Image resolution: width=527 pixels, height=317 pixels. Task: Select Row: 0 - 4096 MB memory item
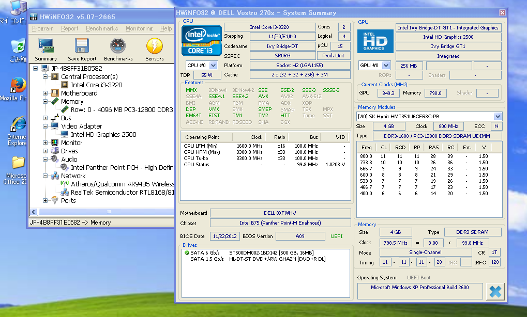pyautogui.click(x=122, y=109)
